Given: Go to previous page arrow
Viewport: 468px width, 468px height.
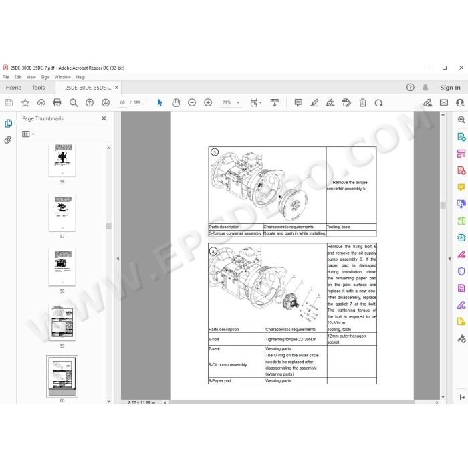Looking at the screenshot, I should [90, 103].
